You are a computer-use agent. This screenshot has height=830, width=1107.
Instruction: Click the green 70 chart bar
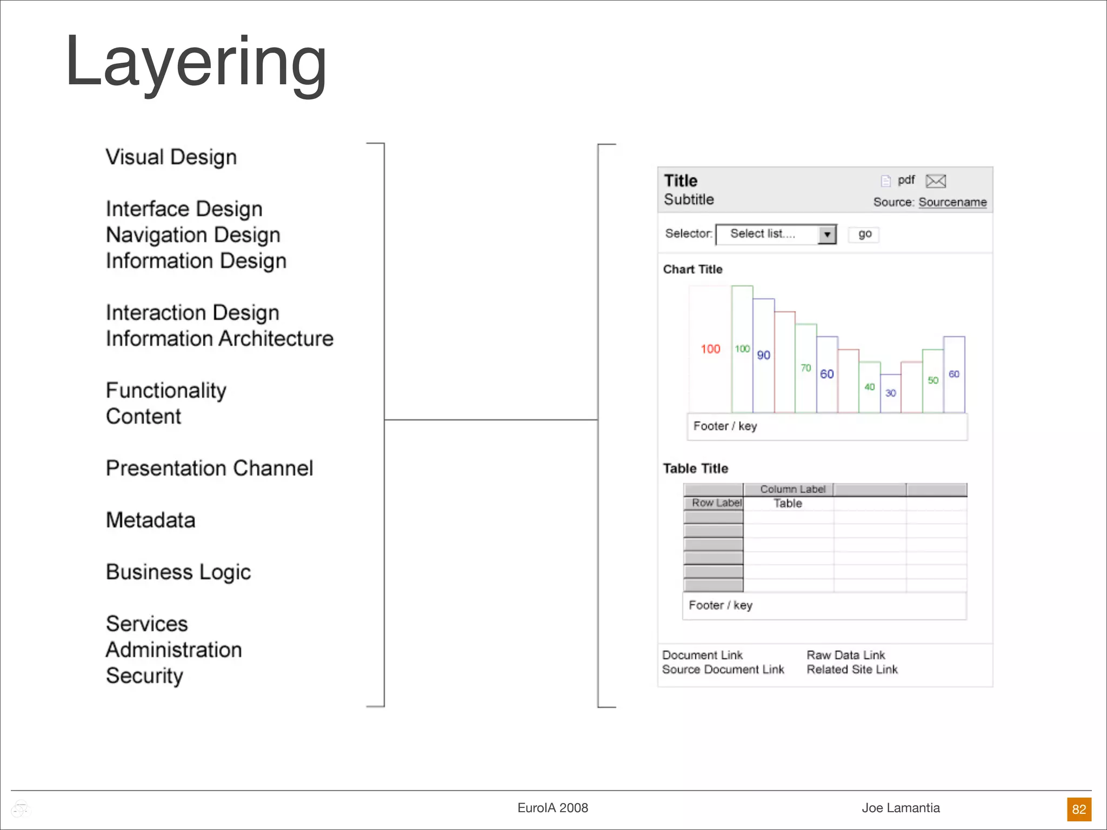click(805, 368)
